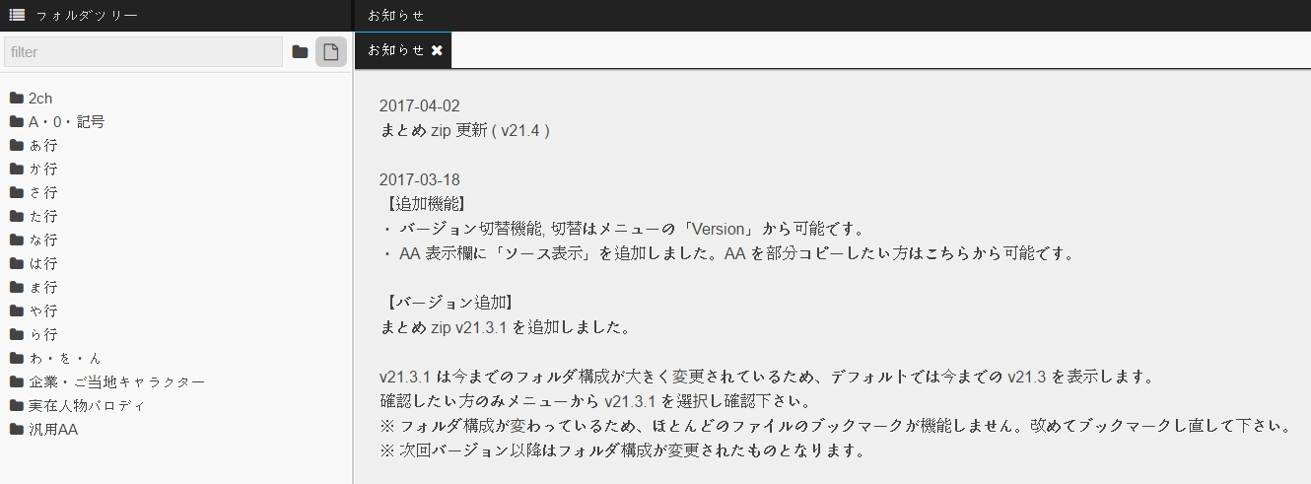Open the さ行 folder
Image resolution: width=1311 pixels, height=484 pixels.
pyautogui.click(x=42, y=192)
